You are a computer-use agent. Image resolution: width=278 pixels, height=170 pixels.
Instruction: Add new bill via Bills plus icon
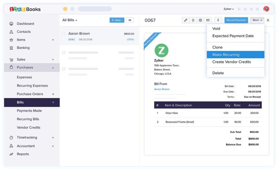coord(53,102)
